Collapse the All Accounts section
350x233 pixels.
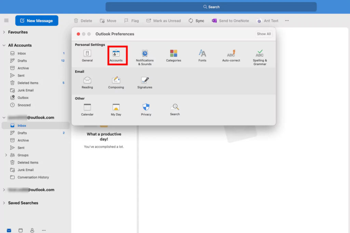coord(4,45)
